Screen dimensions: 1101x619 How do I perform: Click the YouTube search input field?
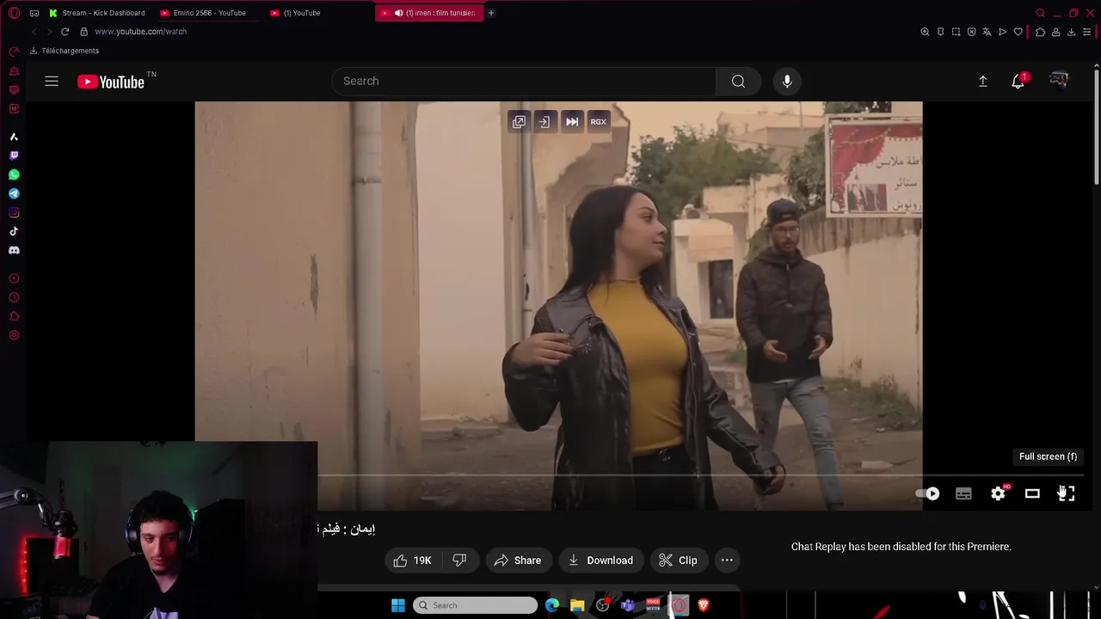click(524, 81)
